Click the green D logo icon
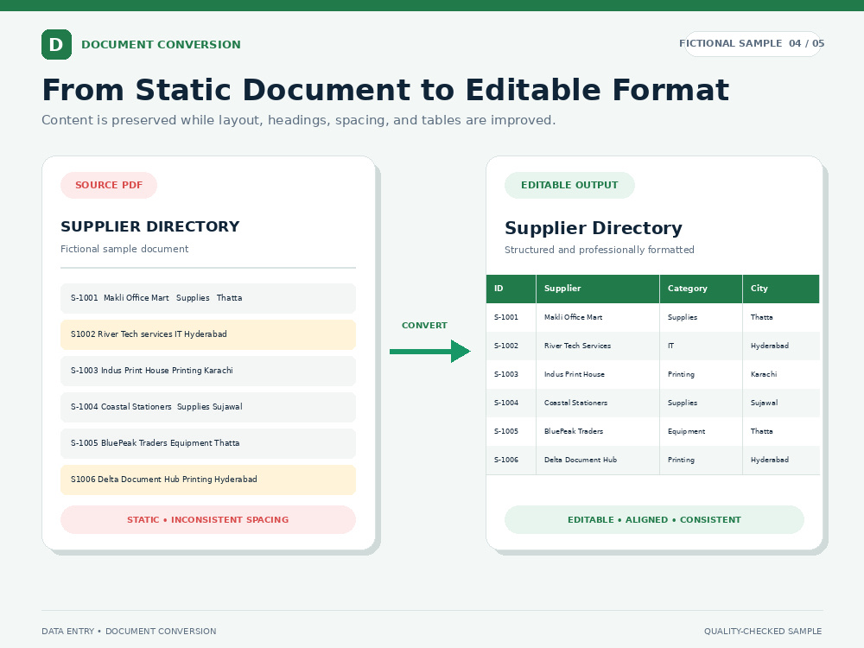The width and height of the screenshot is (864, 648). click(x=56, y=44)
